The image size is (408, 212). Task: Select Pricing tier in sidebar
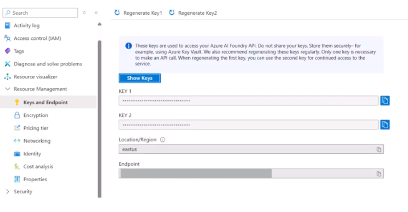click(36, 128)
